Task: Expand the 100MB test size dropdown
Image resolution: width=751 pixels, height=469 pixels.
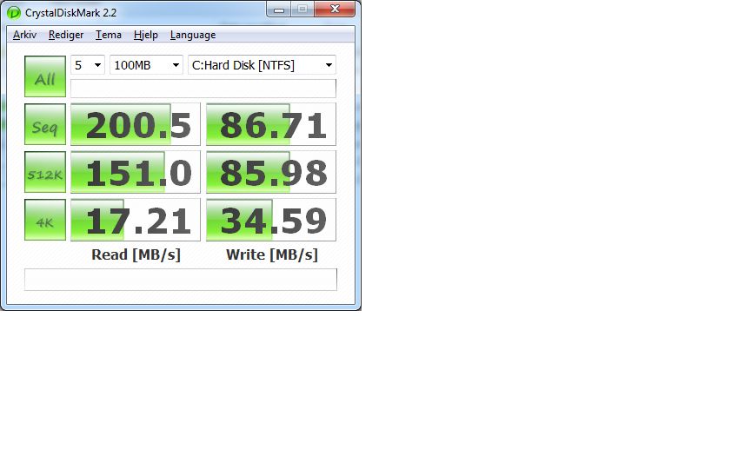Action: pyautogui.click(x=146, y=65)
